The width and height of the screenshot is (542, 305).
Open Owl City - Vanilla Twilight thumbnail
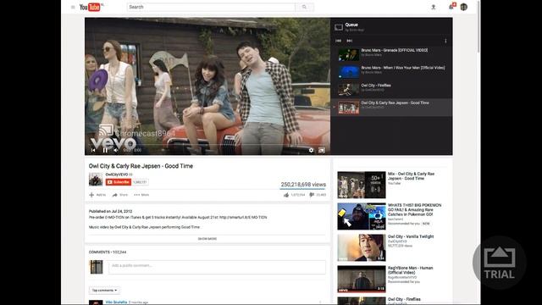(362, 247)
